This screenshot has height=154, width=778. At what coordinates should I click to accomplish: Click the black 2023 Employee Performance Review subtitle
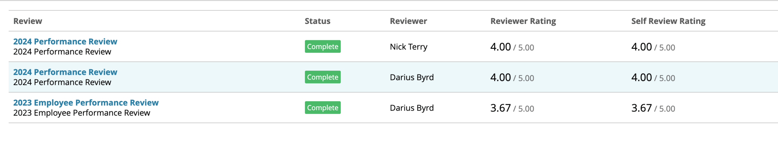[81, 113]
